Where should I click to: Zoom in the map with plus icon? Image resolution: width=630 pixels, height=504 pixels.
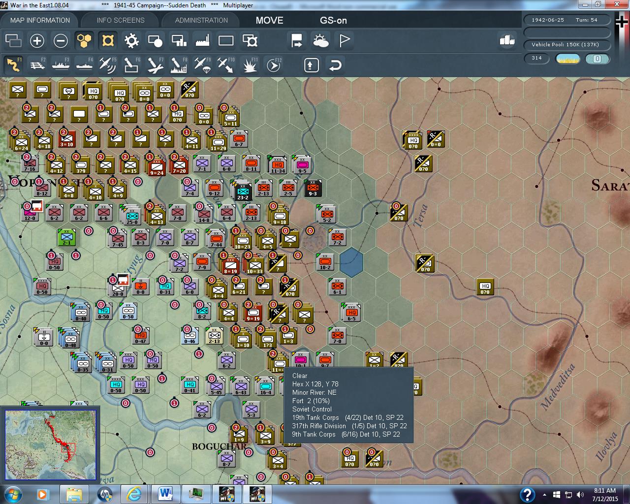point(37,40)
